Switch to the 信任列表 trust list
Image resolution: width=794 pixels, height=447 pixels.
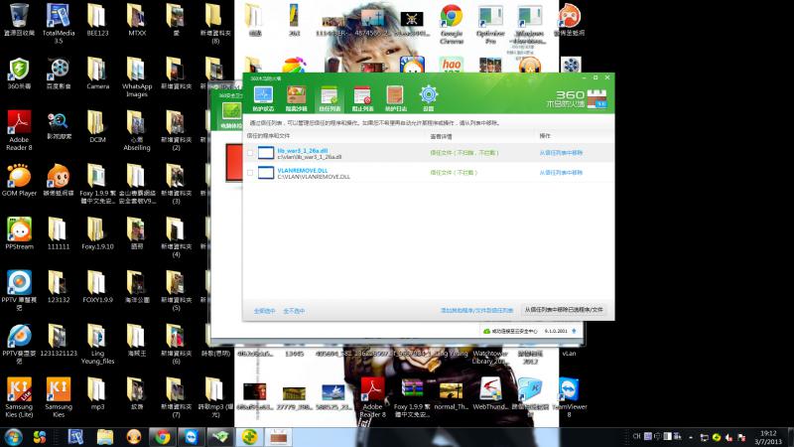coord(329,97)
